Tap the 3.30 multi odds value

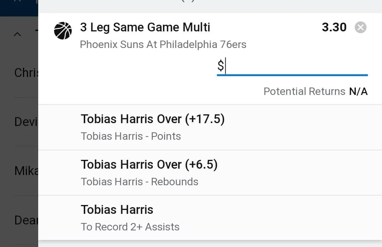[x=334, y=28]
